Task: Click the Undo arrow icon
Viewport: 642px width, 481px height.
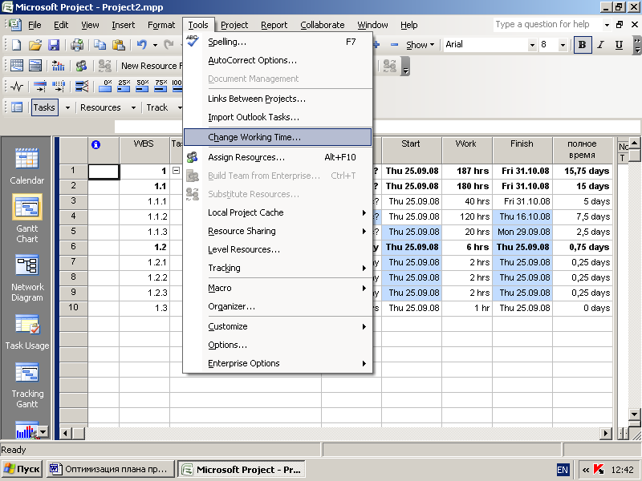Action: coord(142,45)
